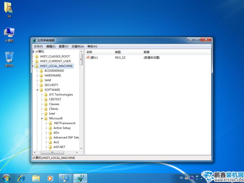Click the HKEY_CLASSES_ROOT folder icon
The width and height of the screenshot is (244, 183).
pos(37,56)
